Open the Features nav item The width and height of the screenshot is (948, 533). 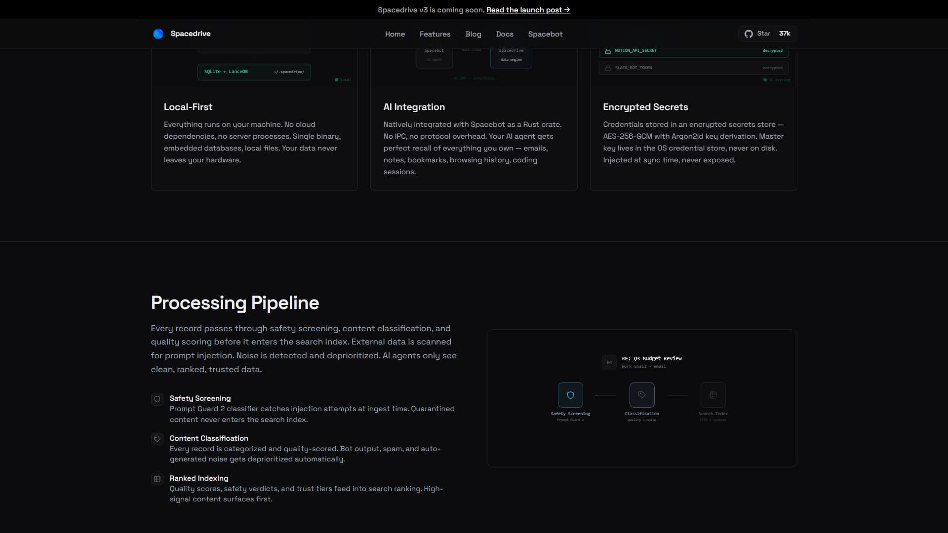coord(435,34)
